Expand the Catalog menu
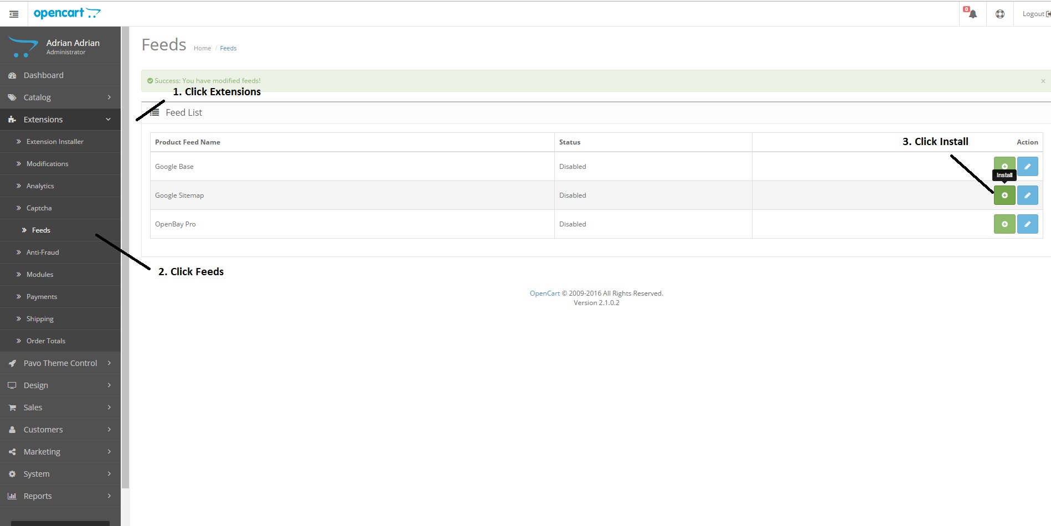Viewport: 1051px width, 526px height. click(37, 97)
